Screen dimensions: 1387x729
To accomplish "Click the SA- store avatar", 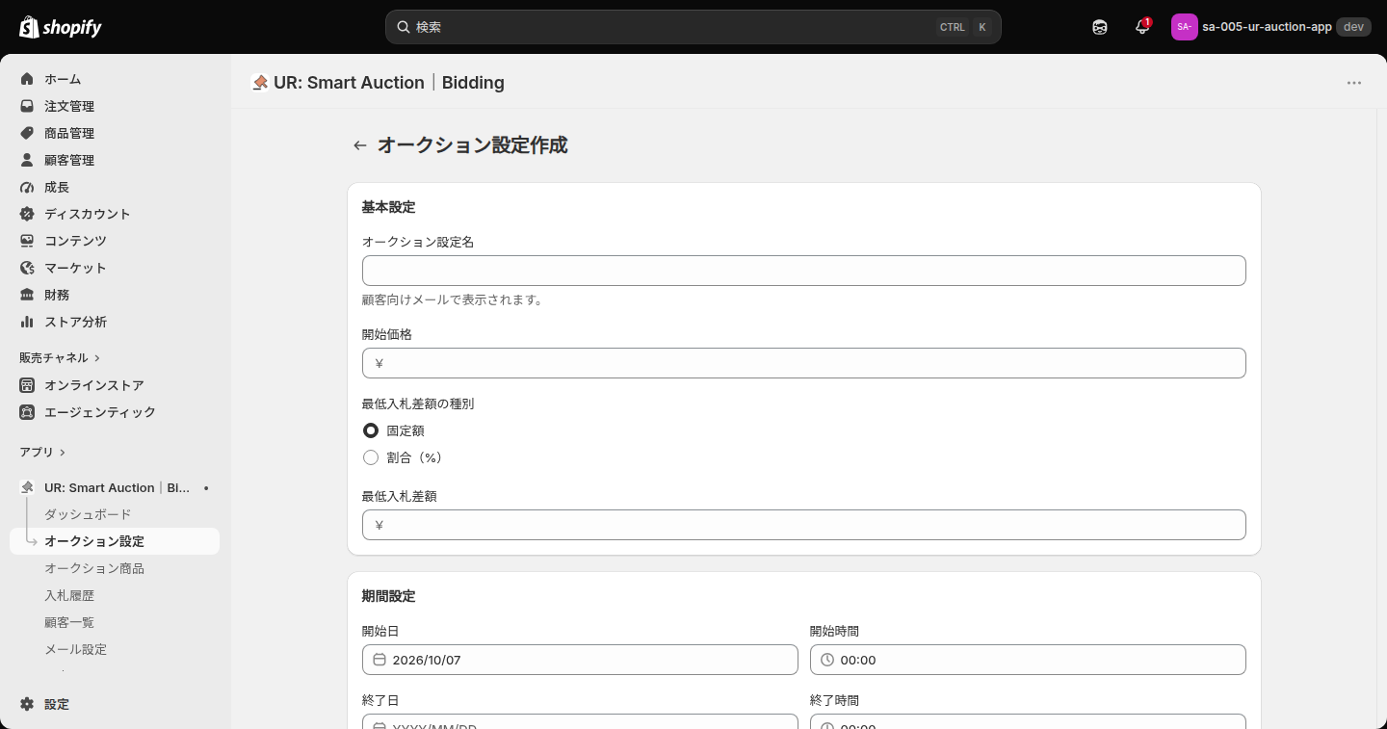I will [1184, 27].
